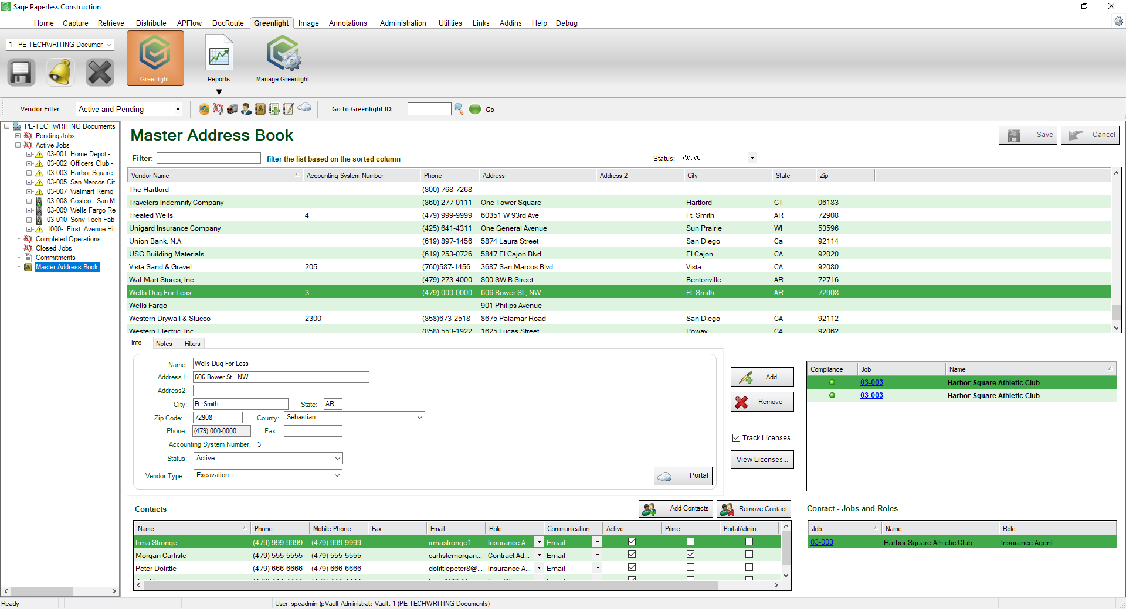
Task: Click the Add job button
Action: point(762,377)
